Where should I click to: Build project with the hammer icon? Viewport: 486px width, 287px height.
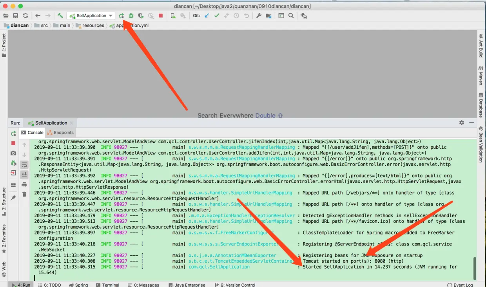pos(60,16)
